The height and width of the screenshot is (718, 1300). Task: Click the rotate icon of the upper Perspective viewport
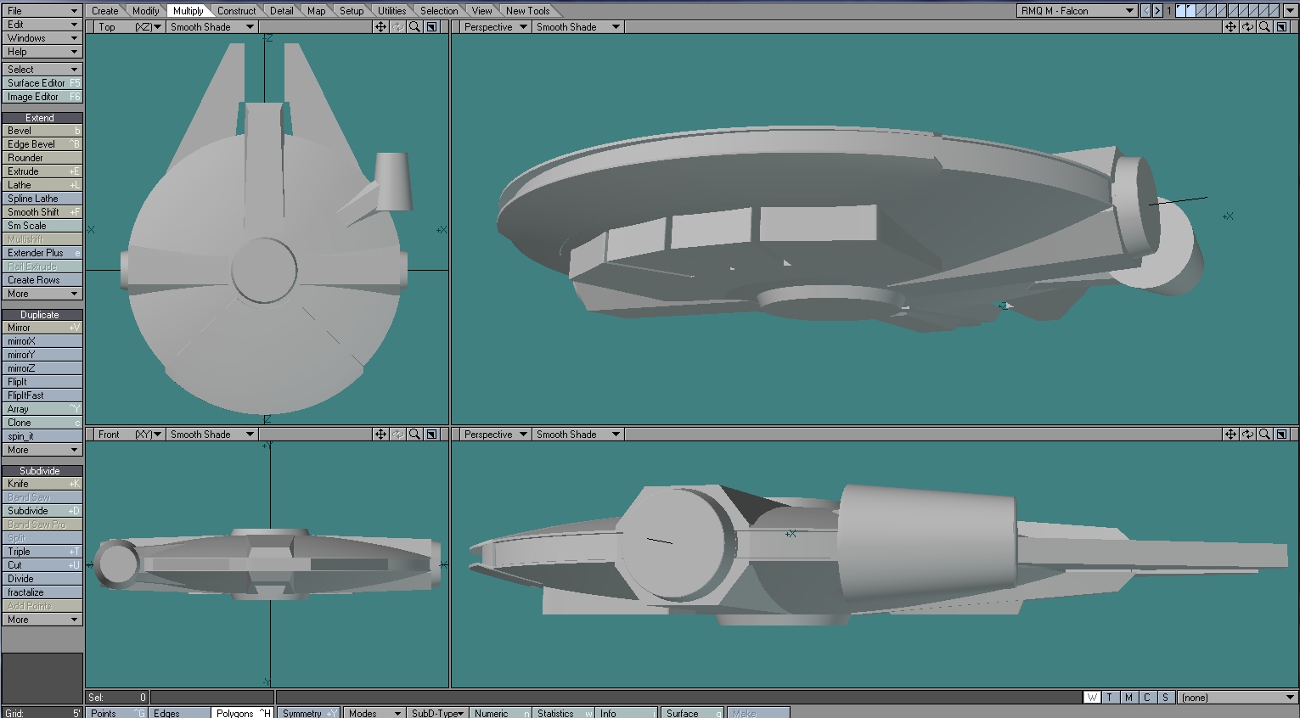pyautogui.click(x=1247, y=27)
